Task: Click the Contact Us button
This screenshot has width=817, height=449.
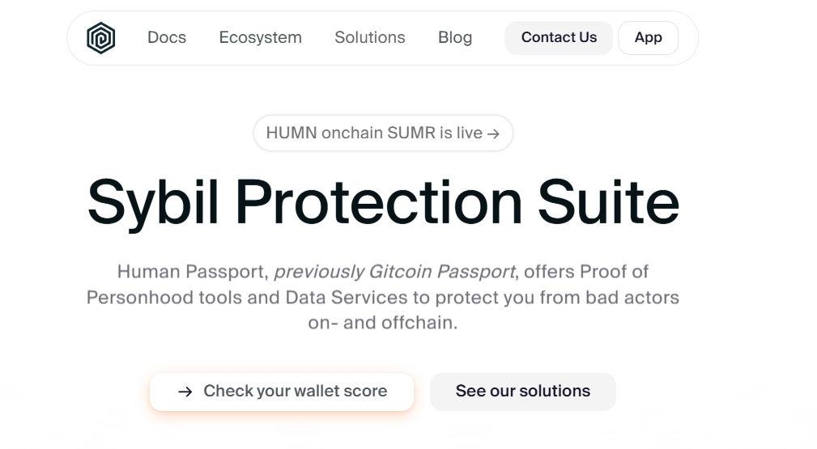Action: [x=559, y=37]
